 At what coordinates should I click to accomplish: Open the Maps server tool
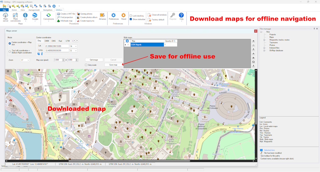[x=5, y=17]
